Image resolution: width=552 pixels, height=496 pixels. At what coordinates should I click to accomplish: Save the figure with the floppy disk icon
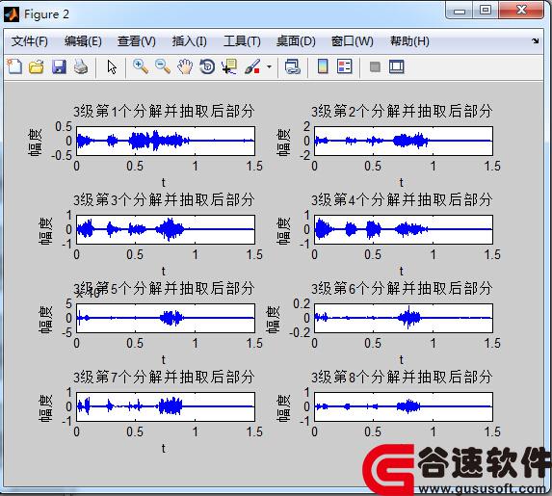point(59,66)
